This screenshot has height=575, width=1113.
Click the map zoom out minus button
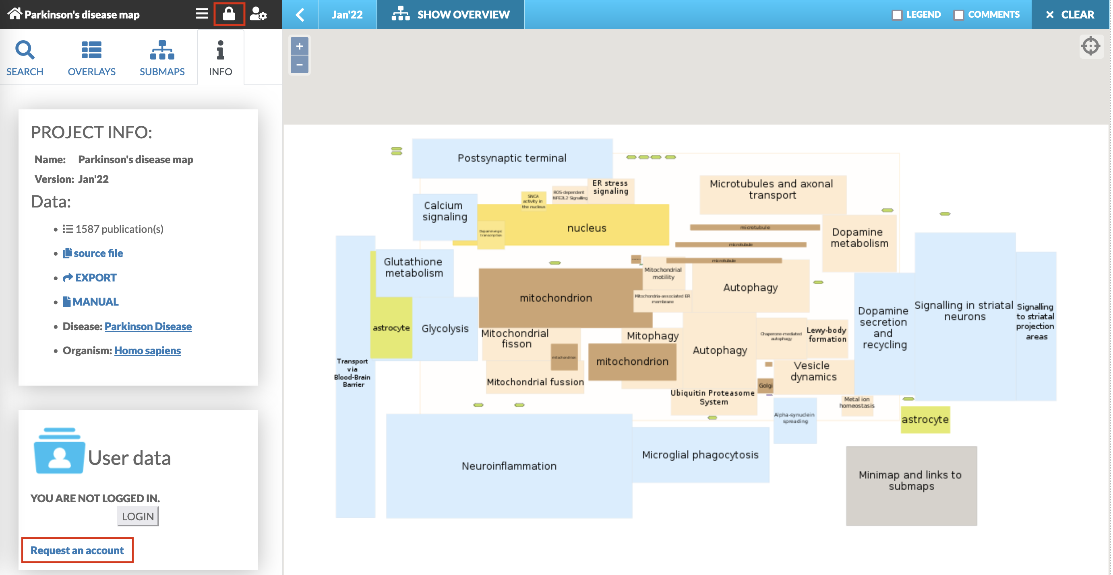pos(300,65)
